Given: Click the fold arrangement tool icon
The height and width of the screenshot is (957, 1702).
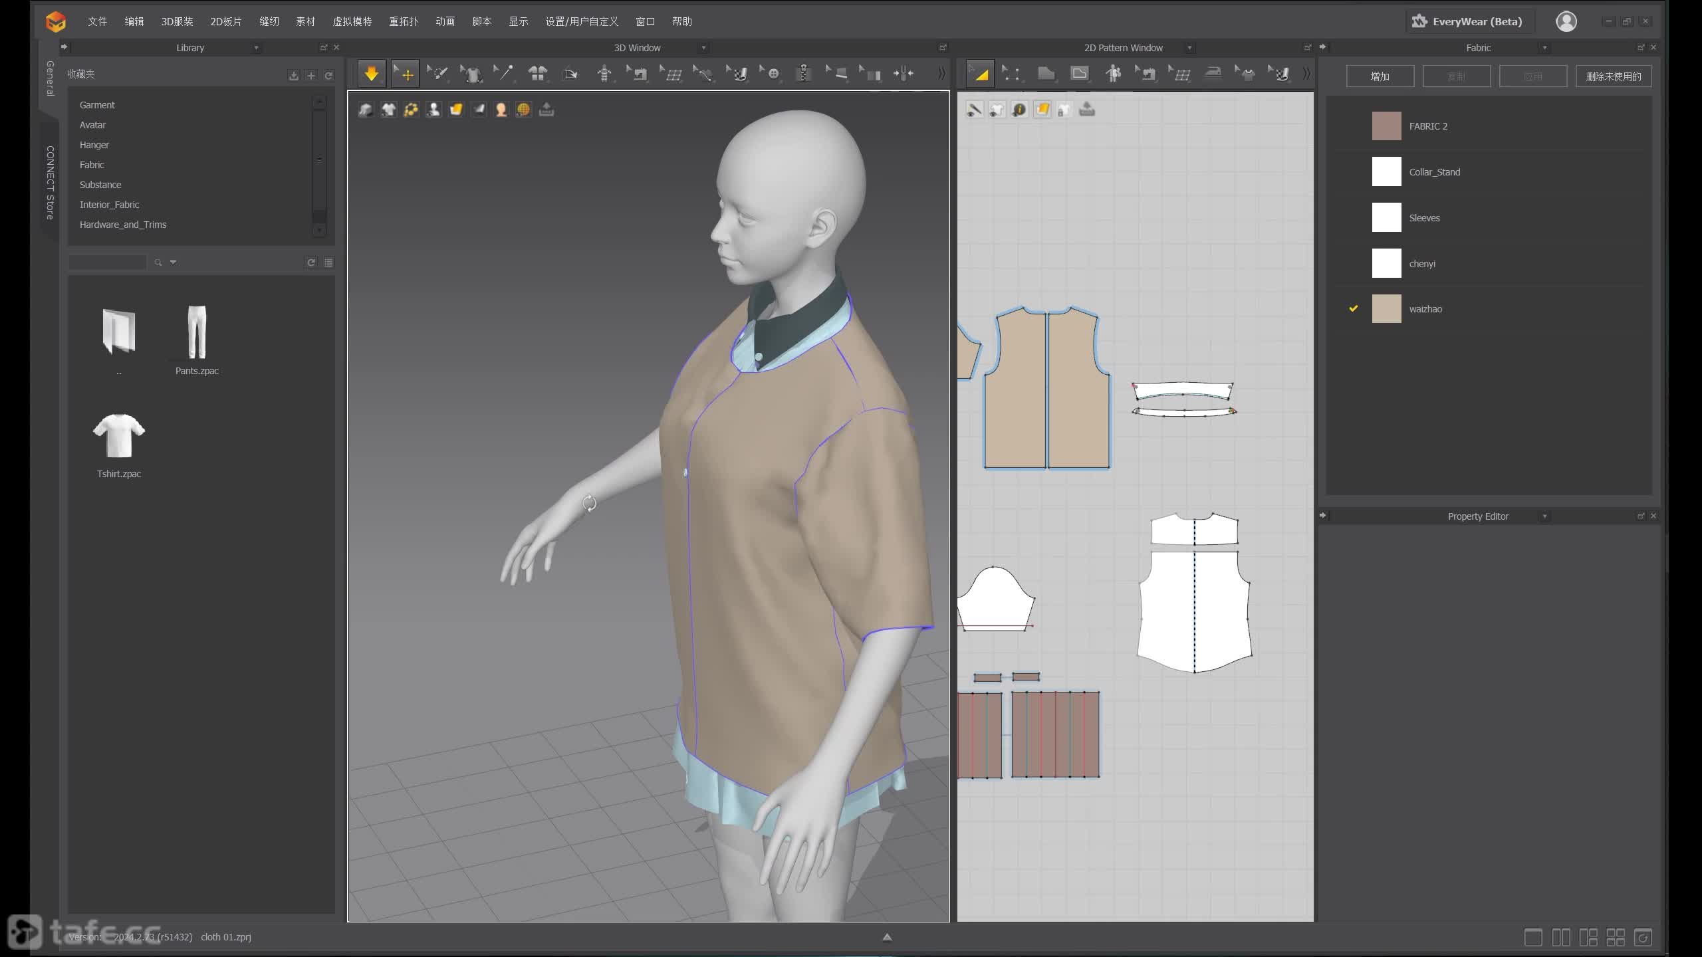Looking at the screenshot, I should 570,74.
